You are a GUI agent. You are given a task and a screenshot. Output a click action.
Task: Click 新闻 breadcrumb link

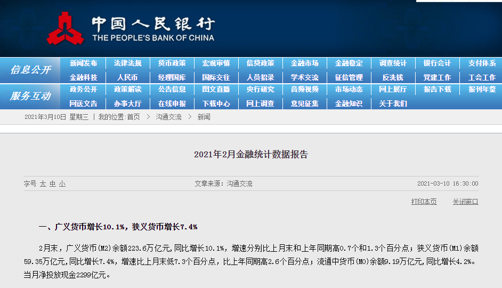(204, 117)
